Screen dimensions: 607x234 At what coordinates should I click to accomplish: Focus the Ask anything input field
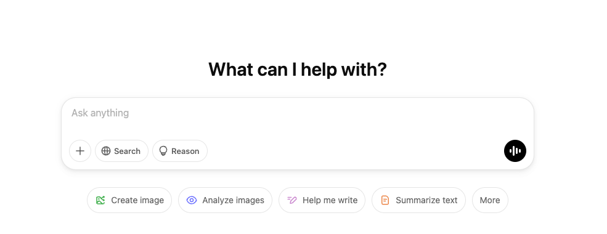click(297, 113)
